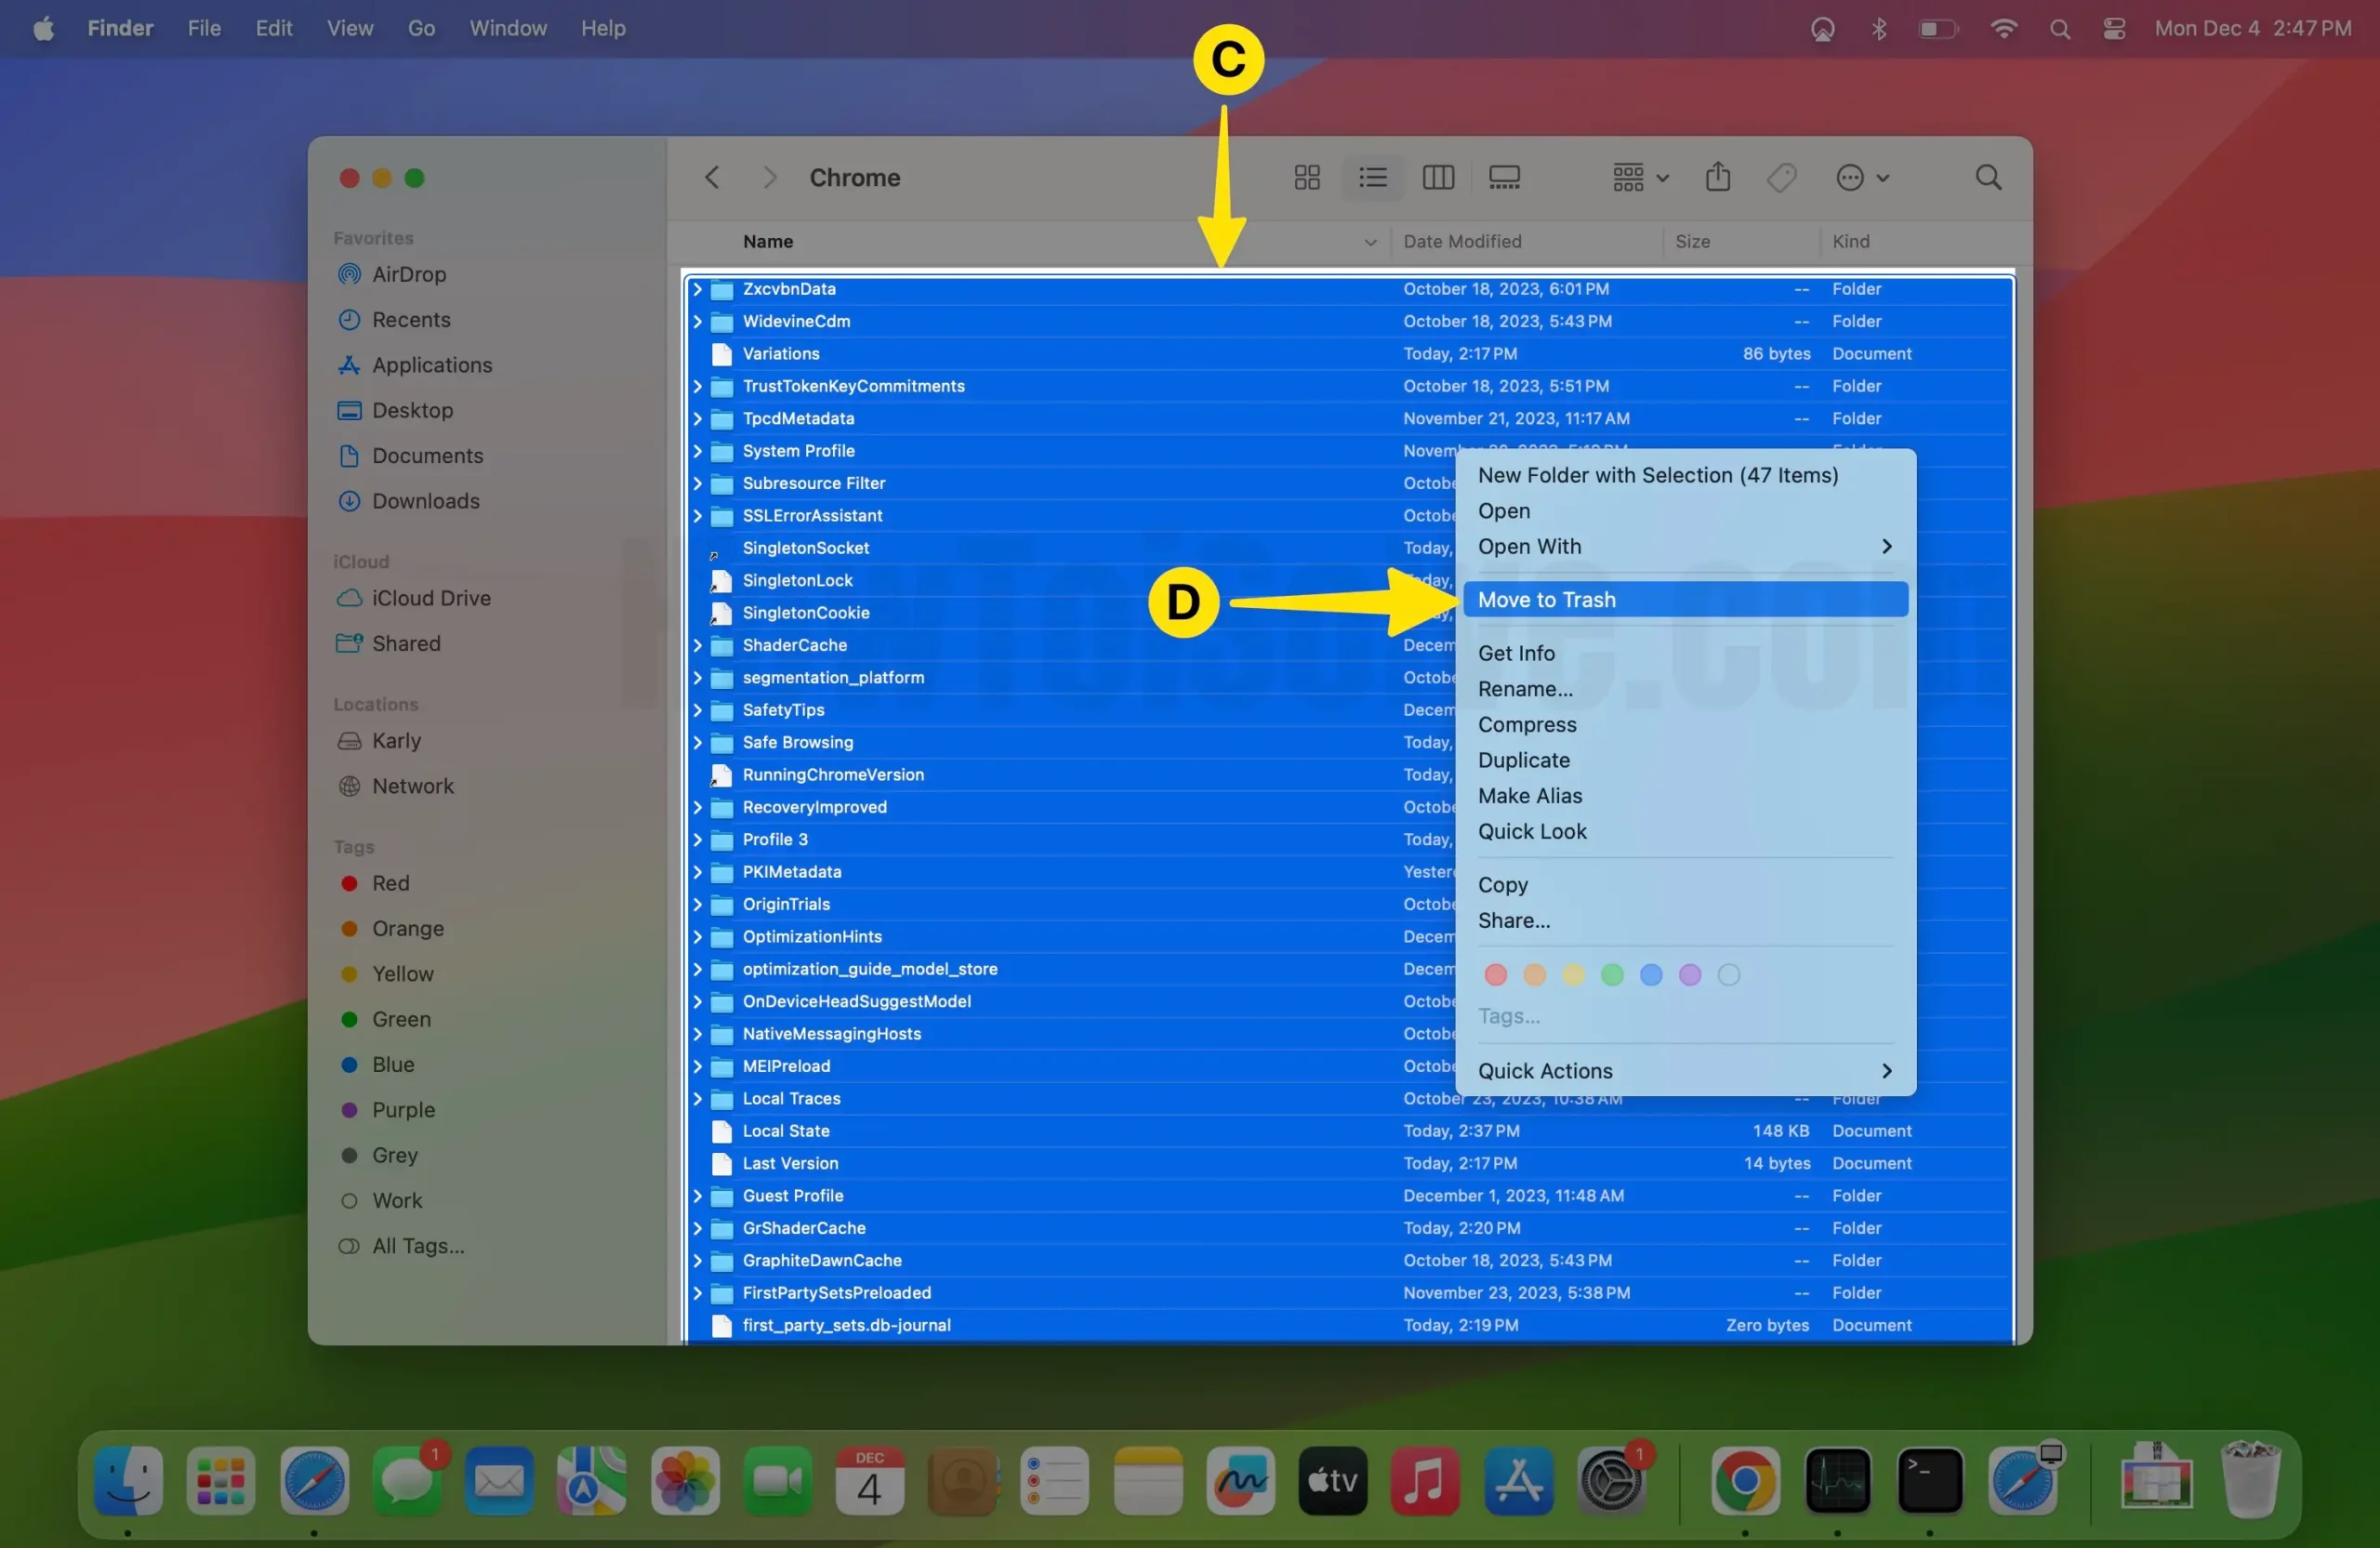Open Freeform from the Dock
This screenshot has width=2380, height=1548.
coord(1240,1481)
